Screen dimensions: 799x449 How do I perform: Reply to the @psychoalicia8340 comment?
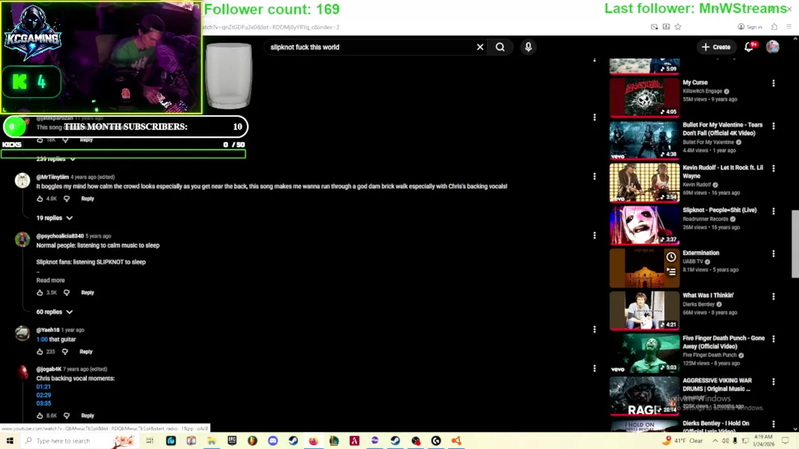point(87,292)
